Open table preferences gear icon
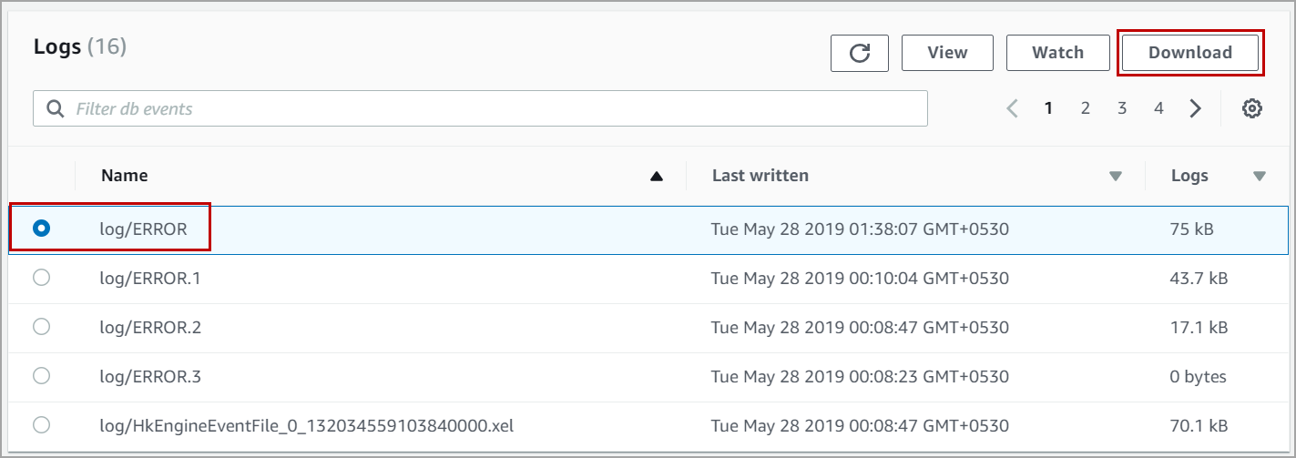 point(1252,108)
